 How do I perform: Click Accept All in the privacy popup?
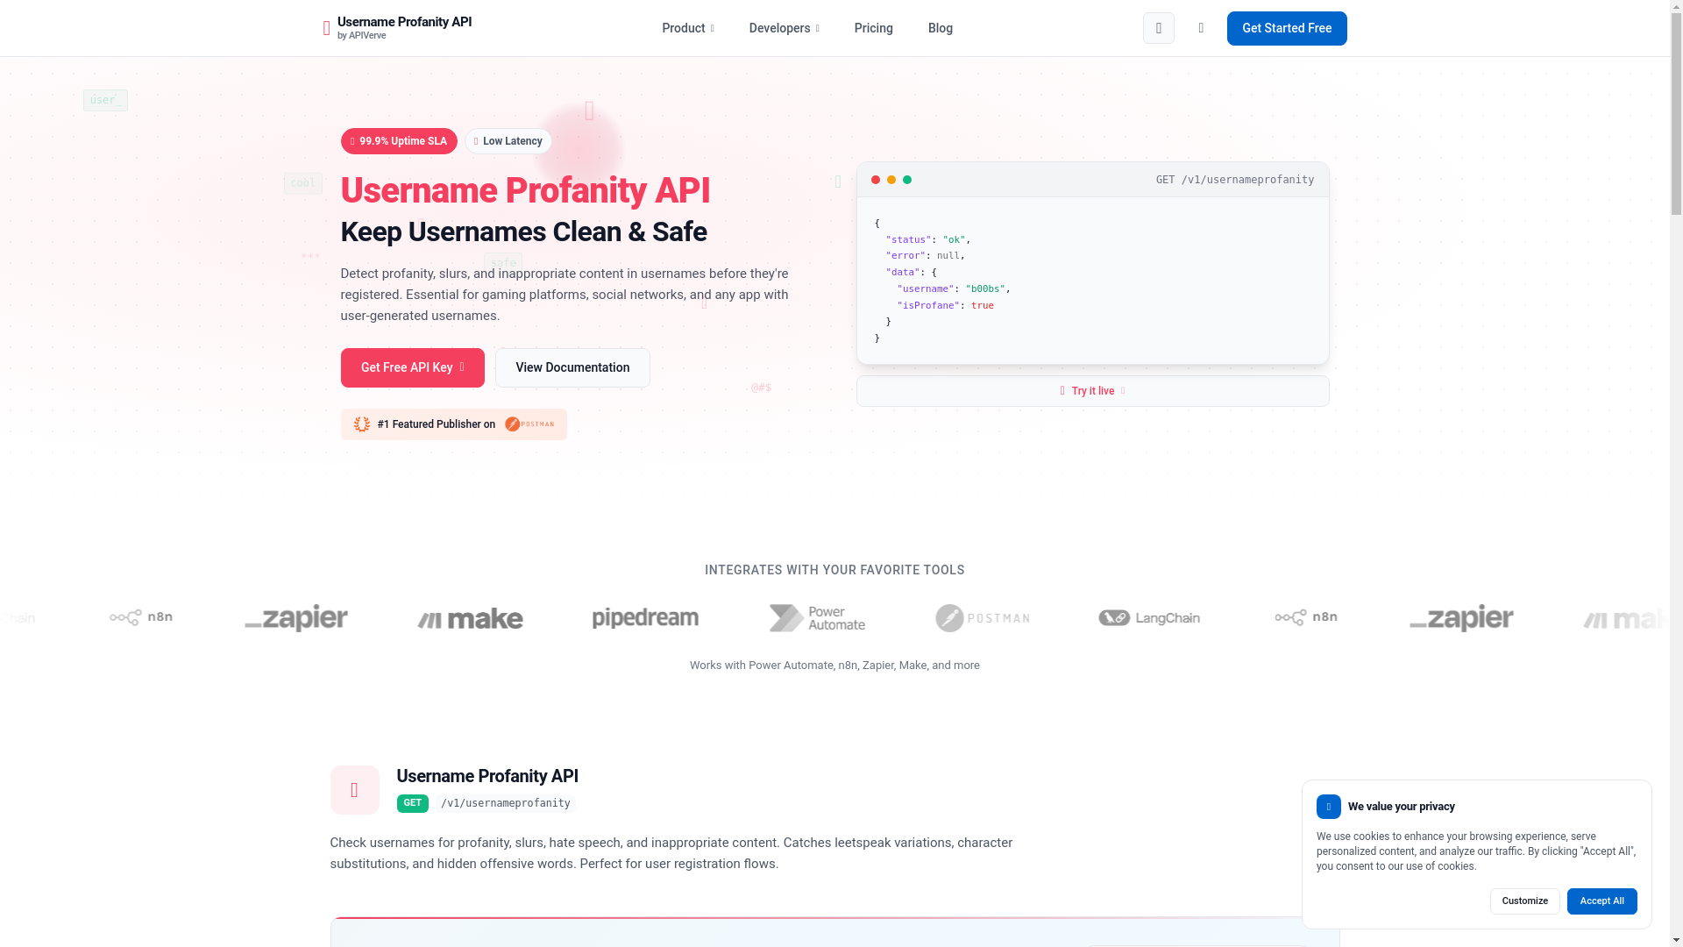[1601, 901]
